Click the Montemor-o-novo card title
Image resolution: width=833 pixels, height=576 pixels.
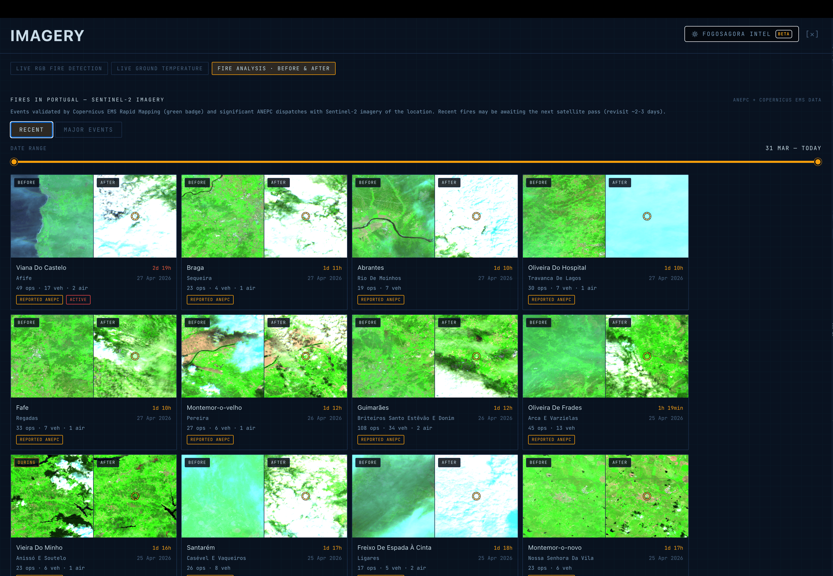point(555,548)
